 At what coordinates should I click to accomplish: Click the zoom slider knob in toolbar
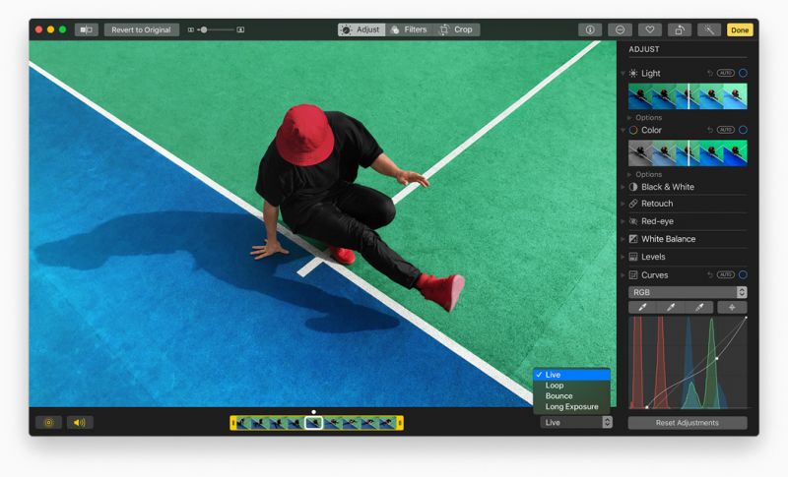pyautogui.click(x=204, y=30)
